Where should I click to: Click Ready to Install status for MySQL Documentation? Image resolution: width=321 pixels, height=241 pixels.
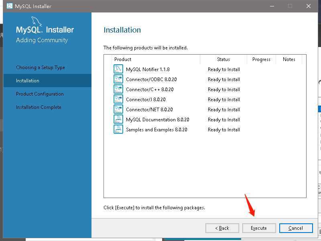(x=224, y=120)
